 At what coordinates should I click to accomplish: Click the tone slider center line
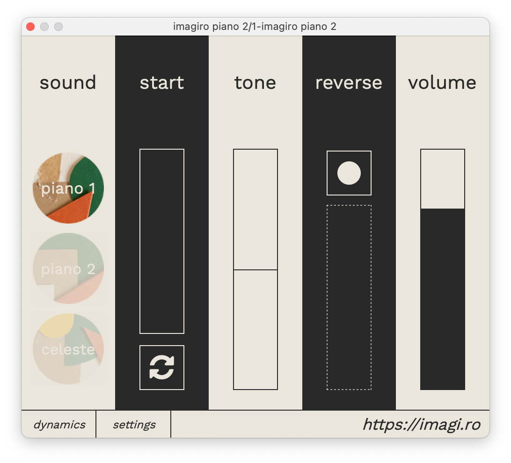pos(255,270)
